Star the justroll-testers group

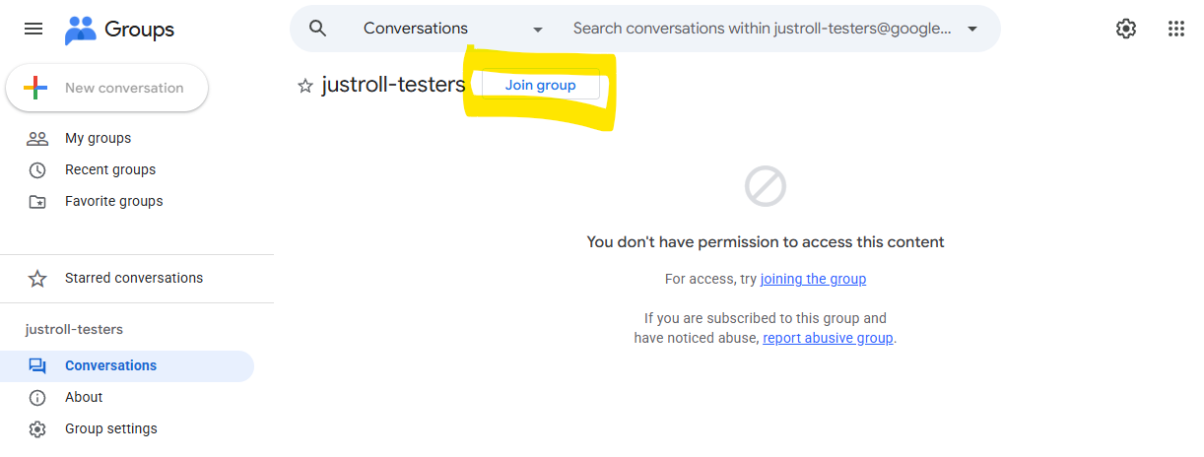[305, 87]
